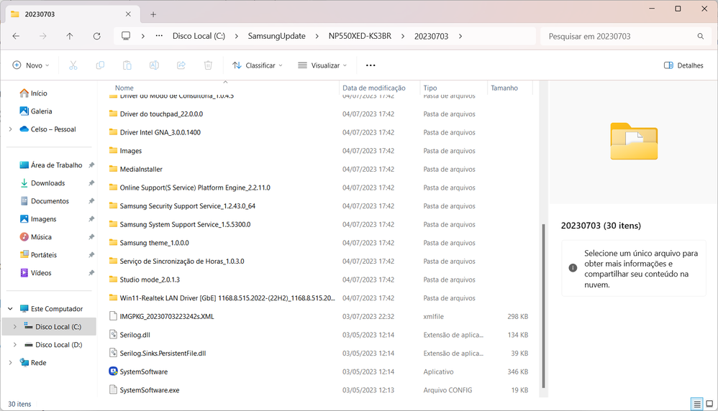Open Portáteis quick access folder
Image resolution: width=718 pixels, height=411 pixels.
tap(43, 255)
